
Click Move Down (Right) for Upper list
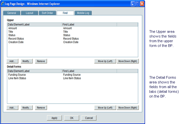pos(128,61)
